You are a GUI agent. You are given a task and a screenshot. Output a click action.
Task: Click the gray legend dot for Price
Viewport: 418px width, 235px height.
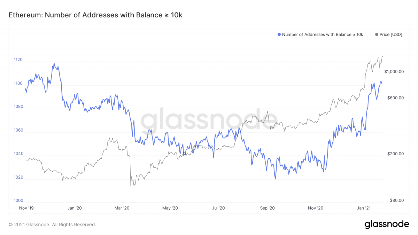click(x=377, y=34)
